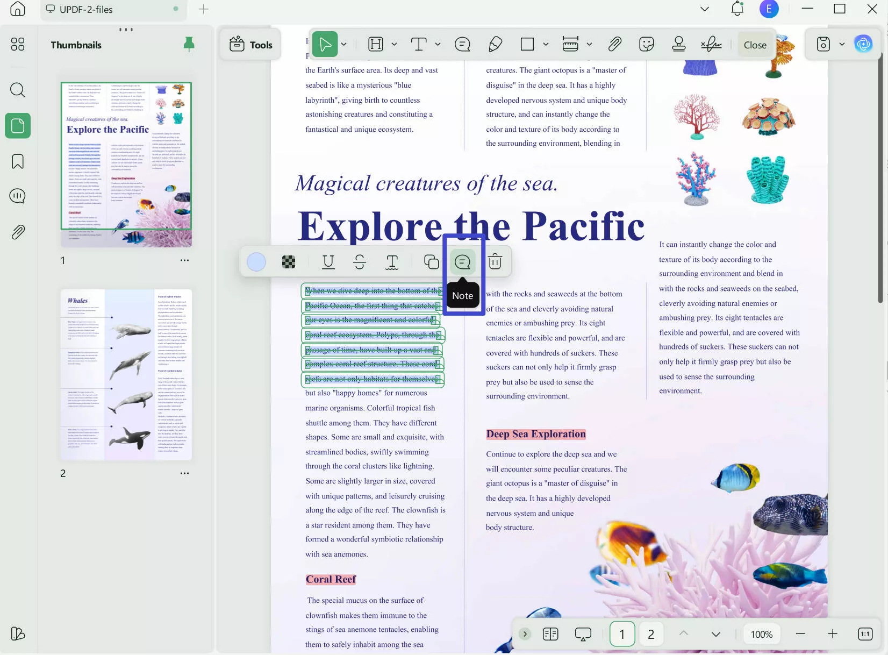
Task: Open the save options dropdown
Action: click(842, 44)
